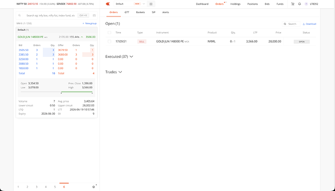Click the NIFTY 50 index ticker
The width and height of the screenshot is (335, 191).
[35, 4]
